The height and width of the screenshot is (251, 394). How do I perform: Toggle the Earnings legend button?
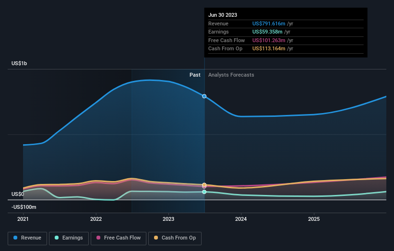tap(69, 238)
